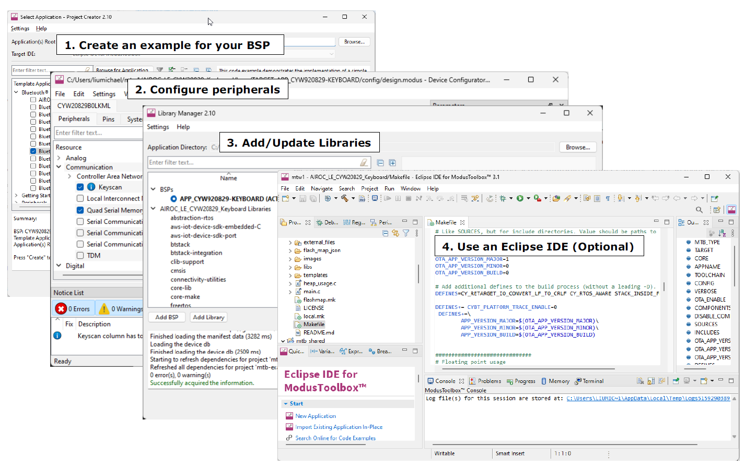Click the Add BSP button
The height and width of the screenshot is (467, 745).
click(x=167, y=317)
